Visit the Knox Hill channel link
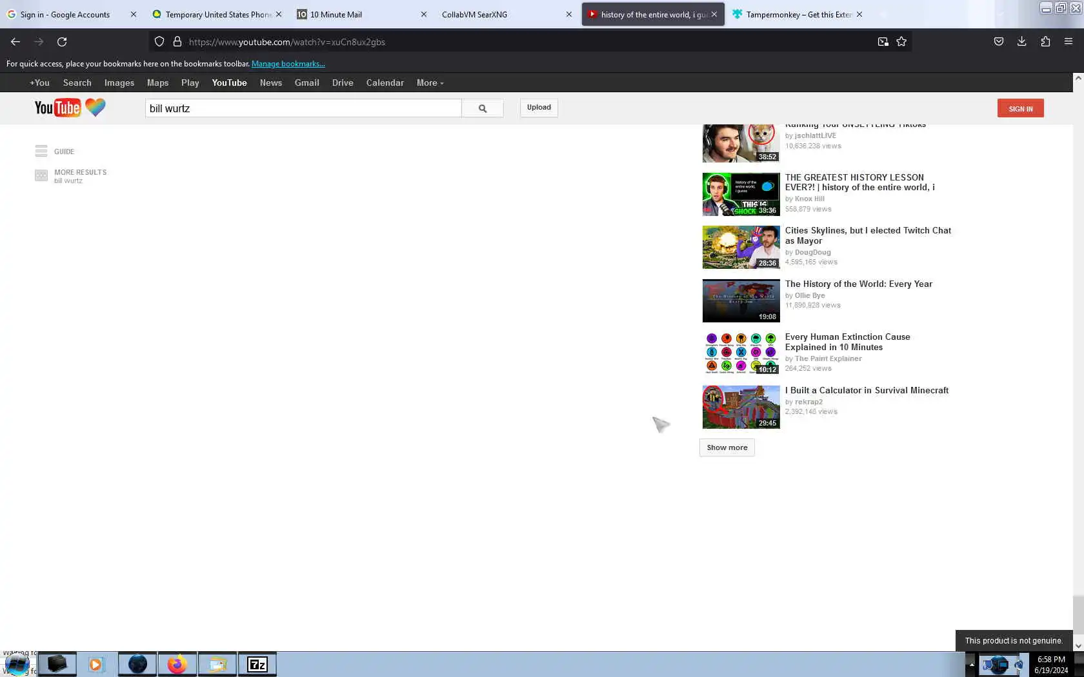The height and width of the screenshot is (677, 1084). point(810,199)
